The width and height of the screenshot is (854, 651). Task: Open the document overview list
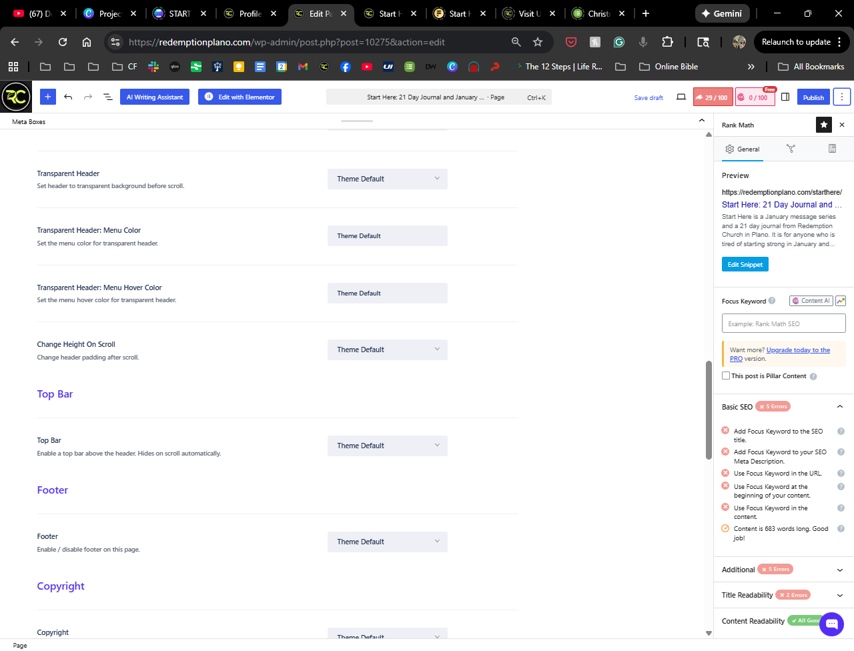[107, 97]
